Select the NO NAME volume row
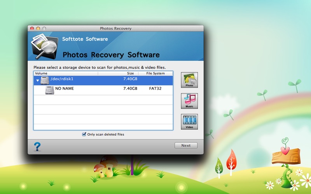 click(x=103, y=90)
